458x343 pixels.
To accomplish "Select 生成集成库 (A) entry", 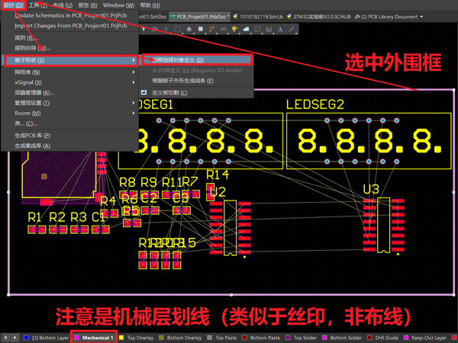I will click(x=70, y=146).
